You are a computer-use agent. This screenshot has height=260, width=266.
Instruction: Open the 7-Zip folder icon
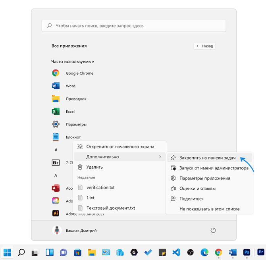pos(56,163)
